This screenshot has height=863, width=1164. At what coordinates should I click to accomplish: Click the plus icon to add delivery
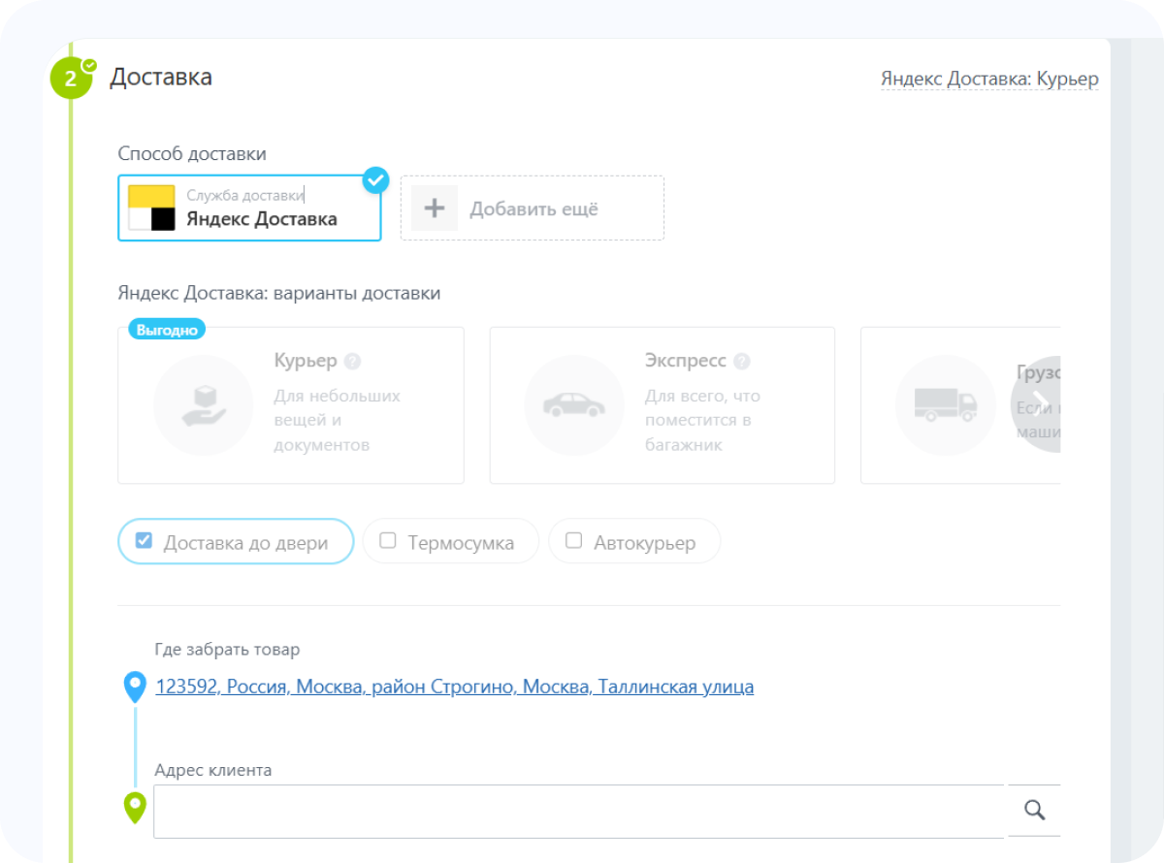[435, 208]
